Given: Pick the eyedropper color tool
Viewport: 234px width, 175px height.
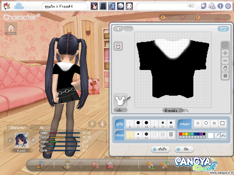Looking at the screenshot, I should pyautogui.click(x=217, y=135).
